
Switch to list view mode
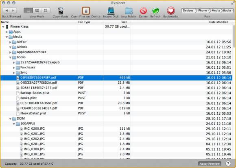tap(28, 11)
